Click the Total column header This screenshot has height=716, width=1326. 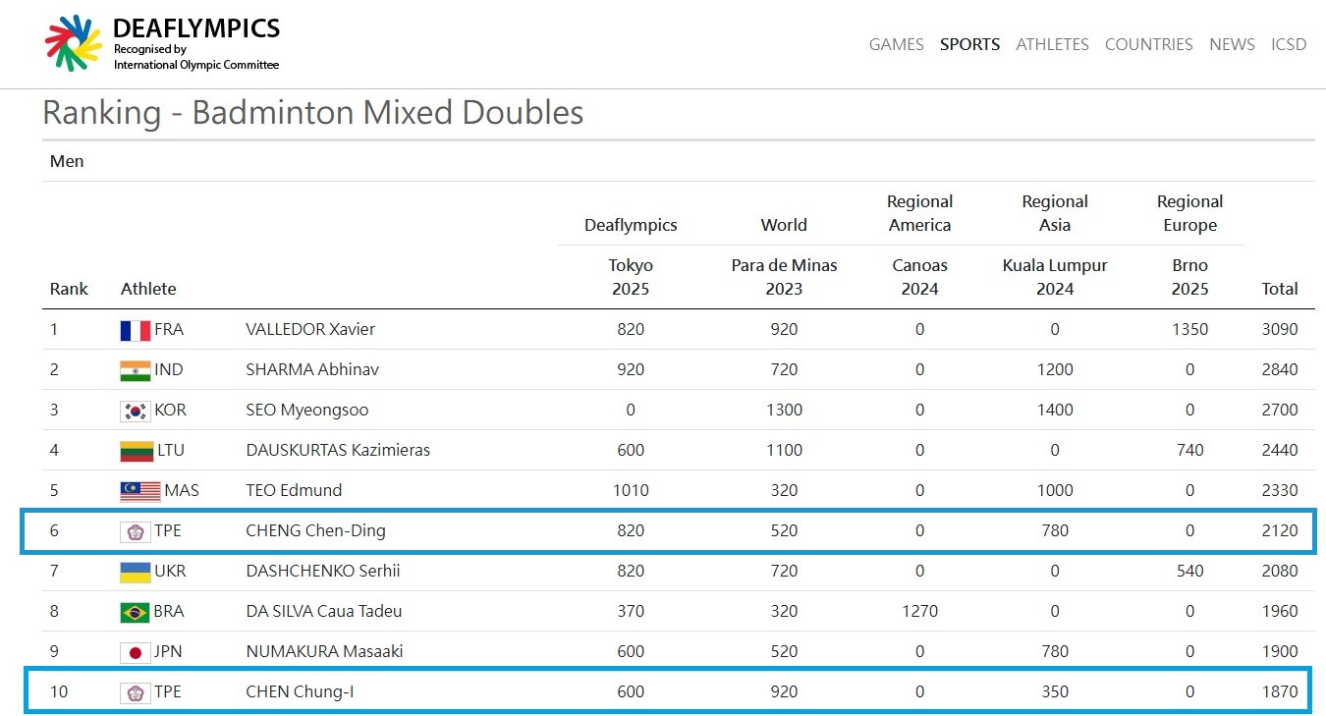point(1280,289)
